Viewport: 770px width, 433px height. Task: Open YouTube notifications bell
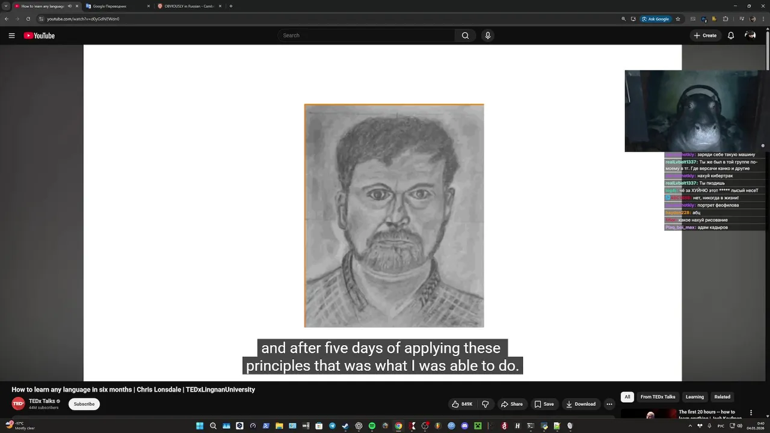point(731,35)
